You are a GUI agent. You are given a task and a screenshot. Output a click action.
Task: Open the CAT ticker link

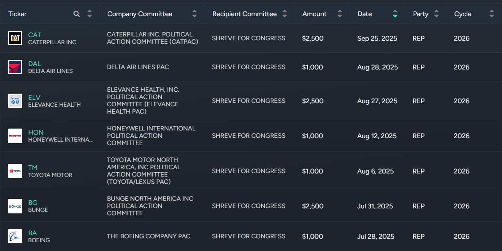pyautogui.click(x=35, y=35)
